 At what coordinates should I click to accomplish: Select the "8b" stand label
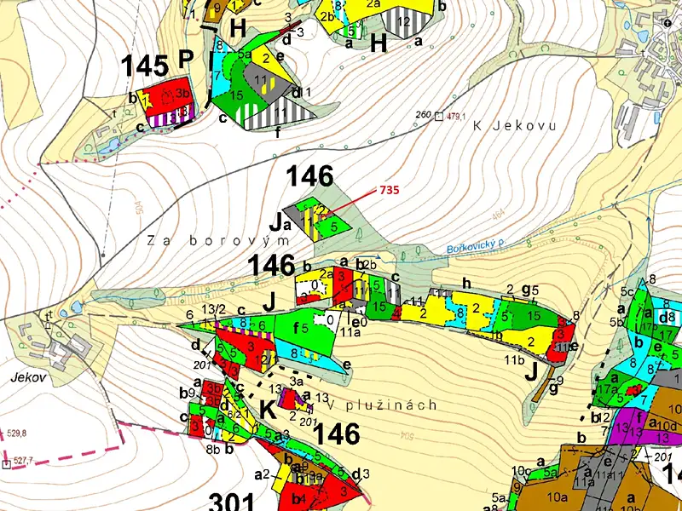pos(212,449)
